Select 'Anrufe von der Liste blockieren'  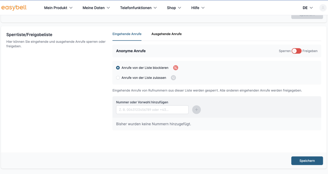click(x=118, y=68)
